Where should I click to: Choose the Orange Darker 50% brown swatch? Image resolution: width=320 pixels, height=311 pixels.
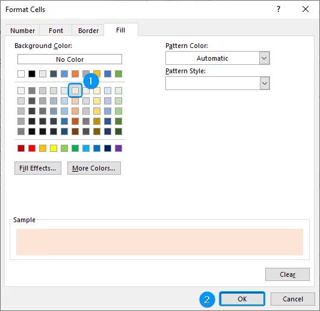click(75, 131)
